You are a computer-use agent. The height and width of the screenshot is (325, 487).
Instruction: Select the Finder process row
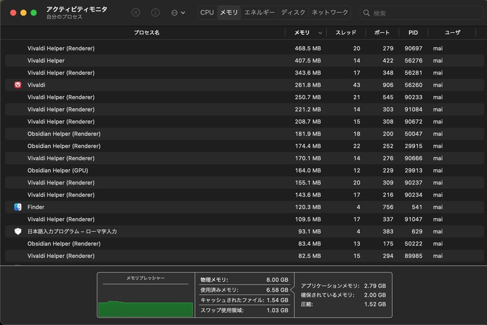[245, 207]
